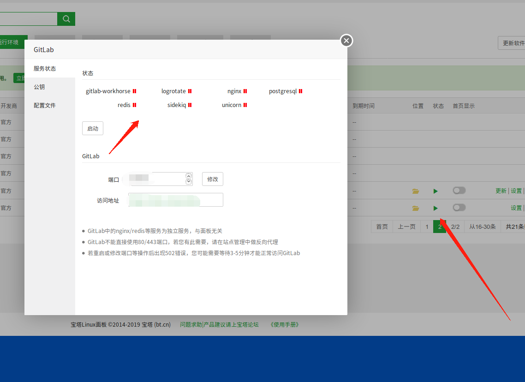Open the 配置文件 tab

tap(50, 106)
